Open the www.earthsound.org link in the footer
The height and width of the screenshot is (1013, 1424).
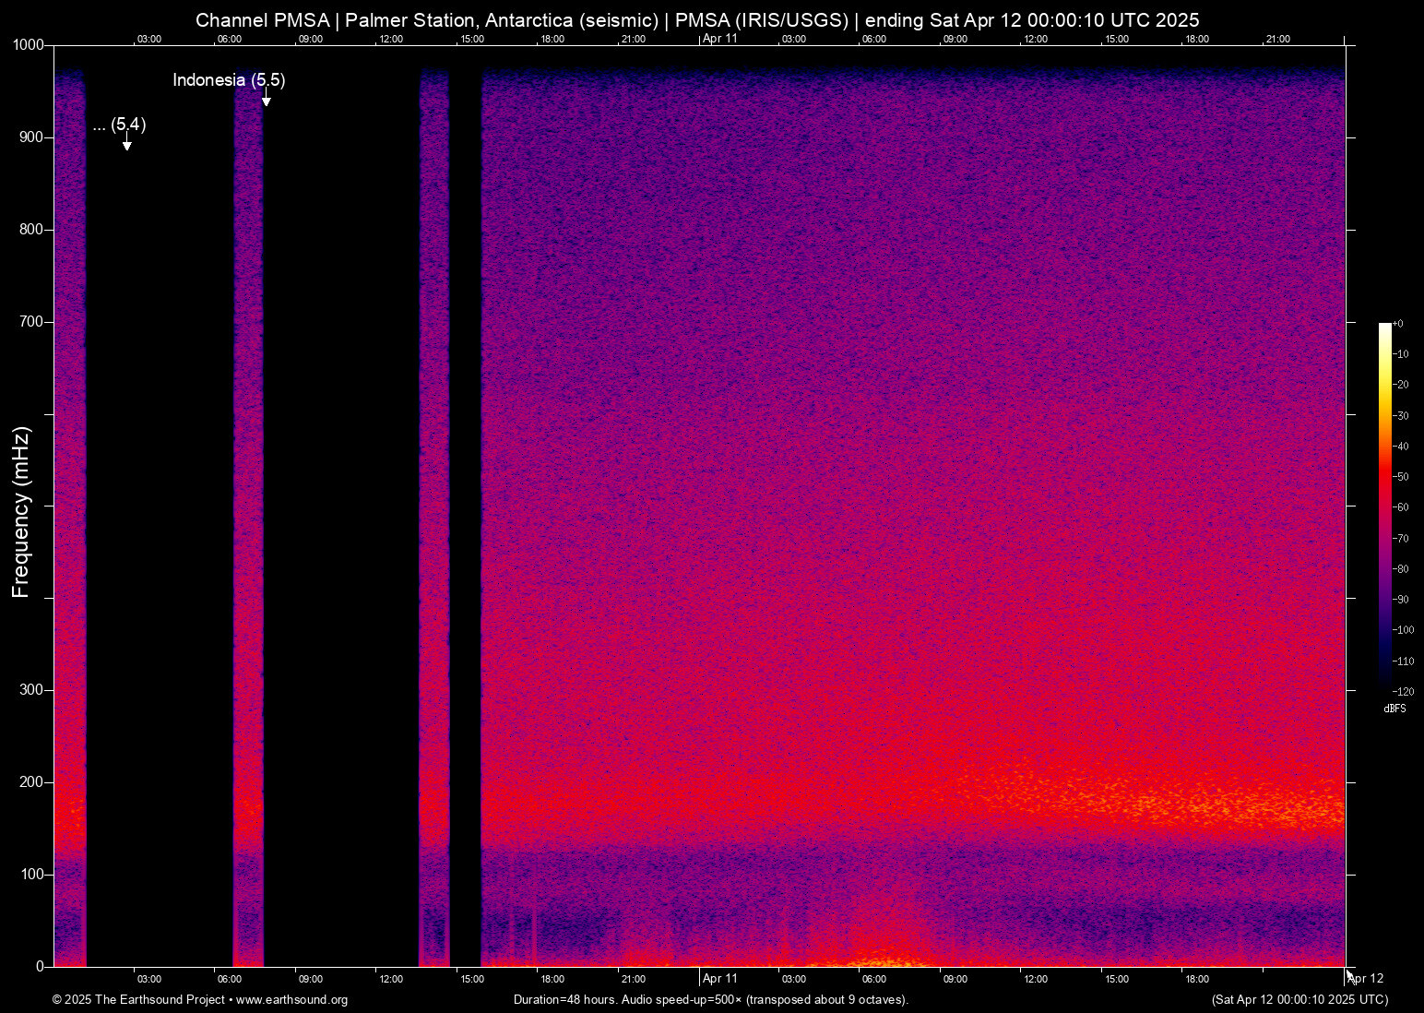[291, 1000]
